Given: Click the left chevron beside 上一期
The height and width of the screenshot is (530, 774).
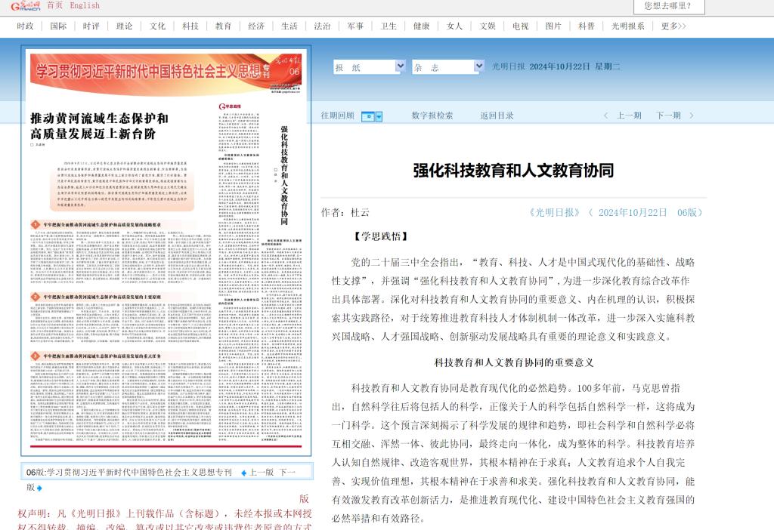Looking at the screenshot, I should (605, 116).
